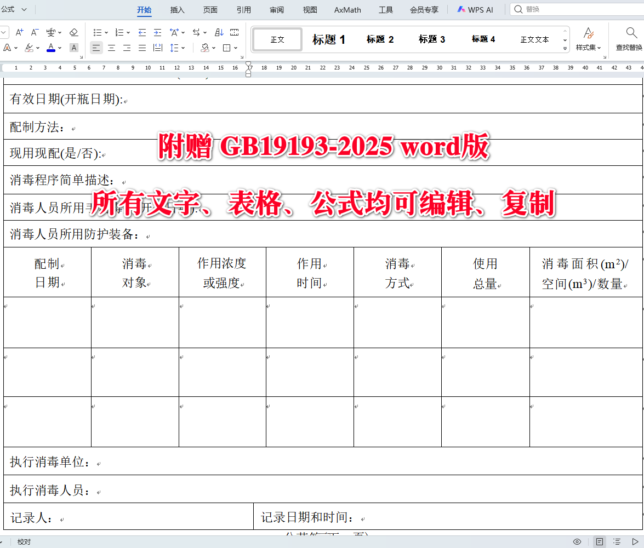Screen dimensions: 644x548
Task: Click the decrease indent icon
Action: coord(141,32)
